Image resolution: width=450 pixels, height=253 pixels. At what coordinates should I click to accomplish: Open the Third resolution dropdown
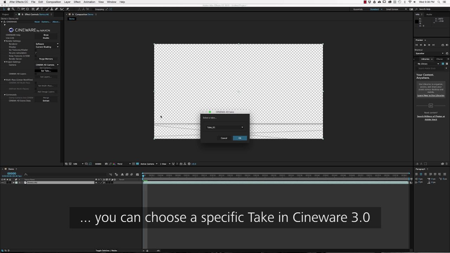(x=124, y=164)
